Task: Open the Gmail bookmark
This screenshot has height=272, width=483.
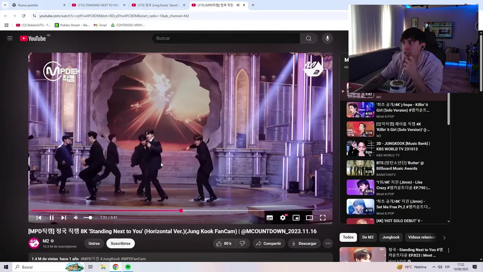Action: (100, 25)
